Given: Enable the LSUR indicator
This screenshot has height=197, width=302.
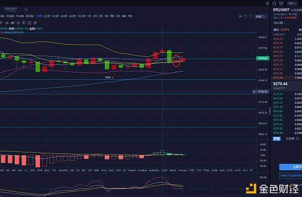Looking at the screenshot, I should click(164, 170).
